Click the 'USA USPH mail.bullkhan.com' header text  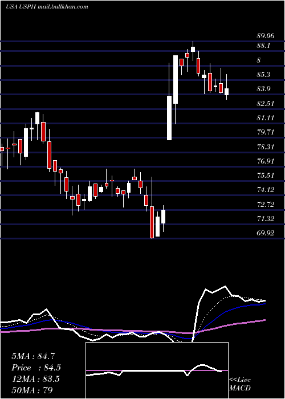[x=47, y=7]
